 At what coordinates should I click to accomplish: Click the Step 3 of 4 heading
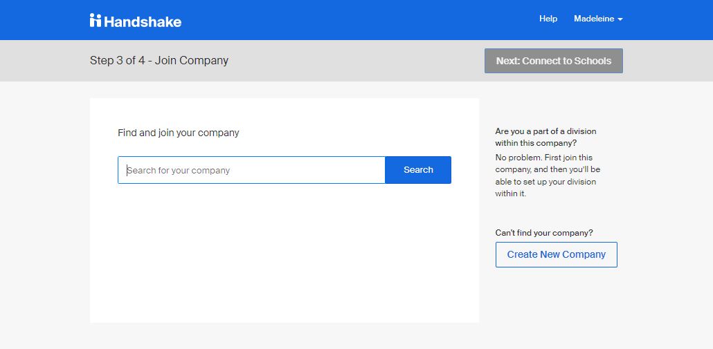pyautogui.click(x=159, y=61)
